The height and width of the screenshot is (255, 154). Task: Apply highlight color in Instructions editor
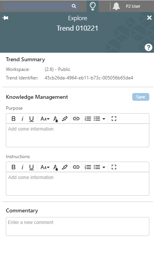coord(65,167)
